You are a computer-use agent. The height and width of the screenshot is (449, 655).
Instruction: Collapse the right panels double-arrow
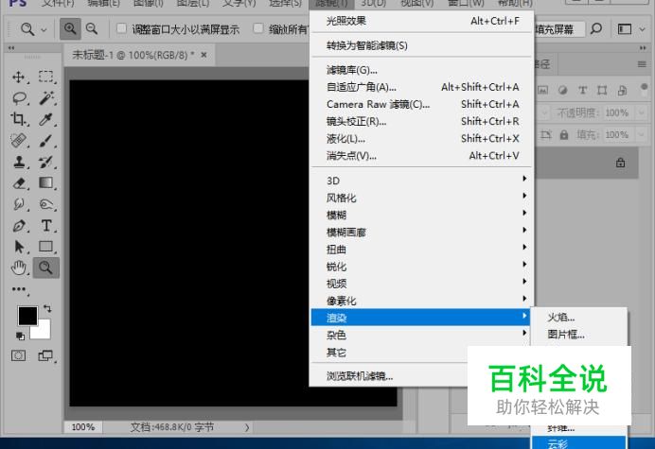click(x=643, y=48)
